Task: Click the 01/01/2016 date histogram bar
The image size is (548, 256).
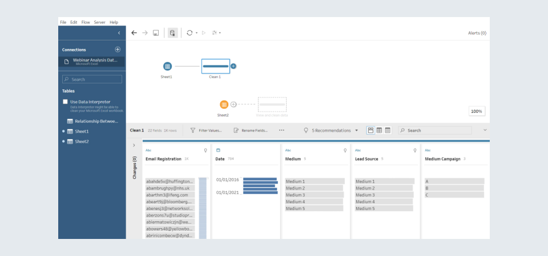Action: click(260, 179)
